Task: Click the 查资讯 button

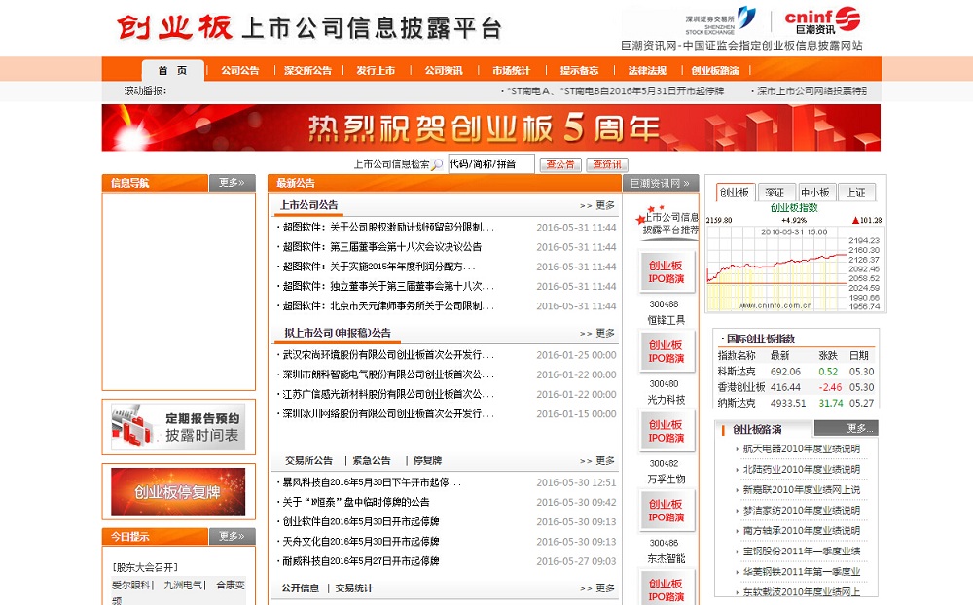Action: coord(607,164)
